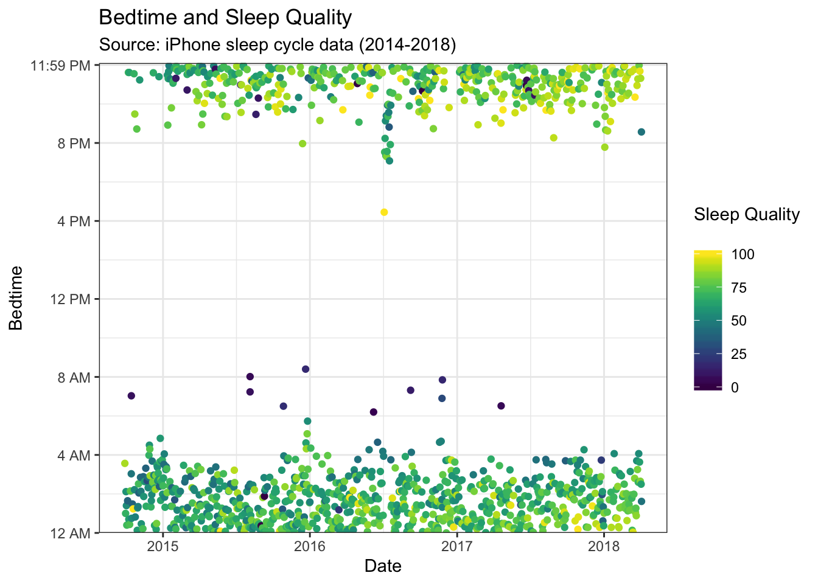Click the 2017 tick label on the x-axis
The height and width of the screenshot is (584, 818).
(456, 545)
